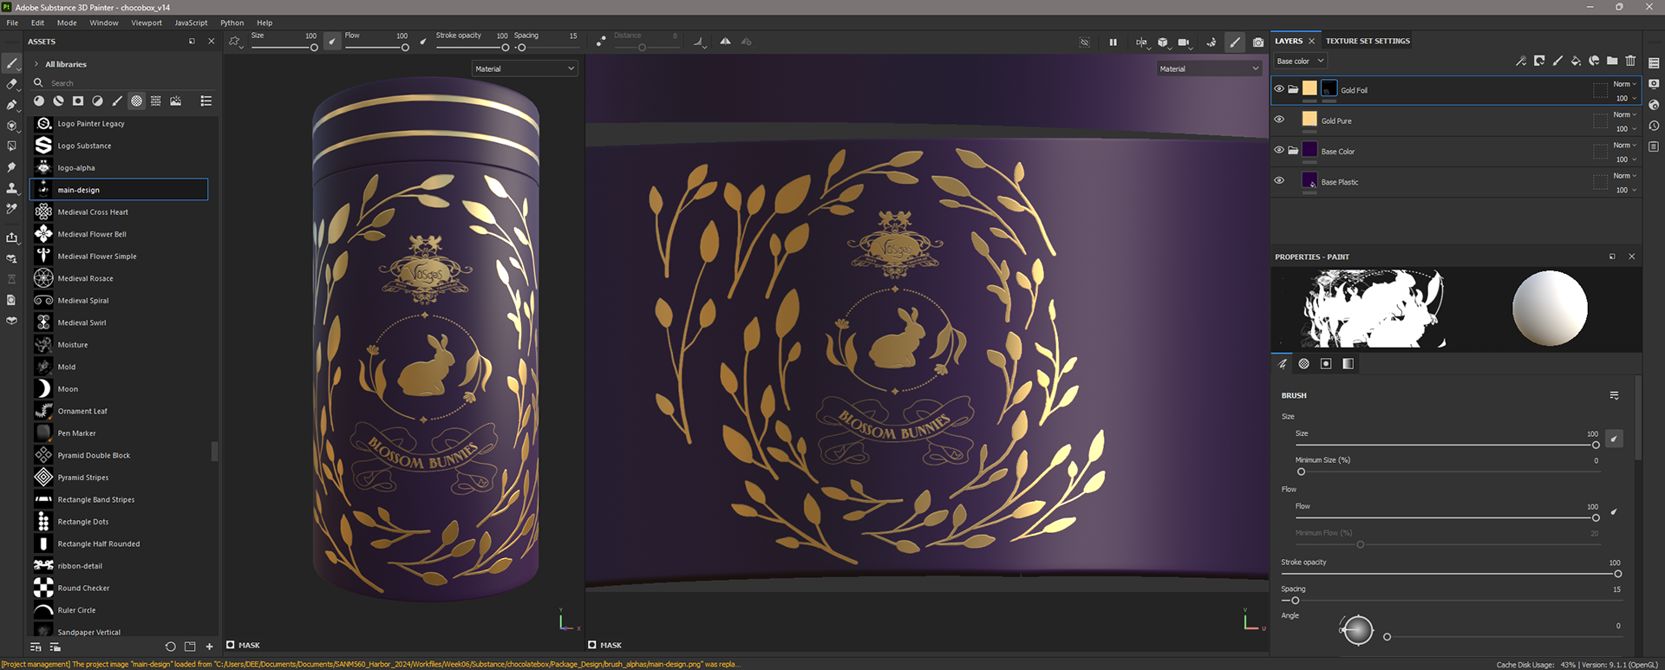Click the Stroke opacity slider in properties

[x=1451, y=574]
